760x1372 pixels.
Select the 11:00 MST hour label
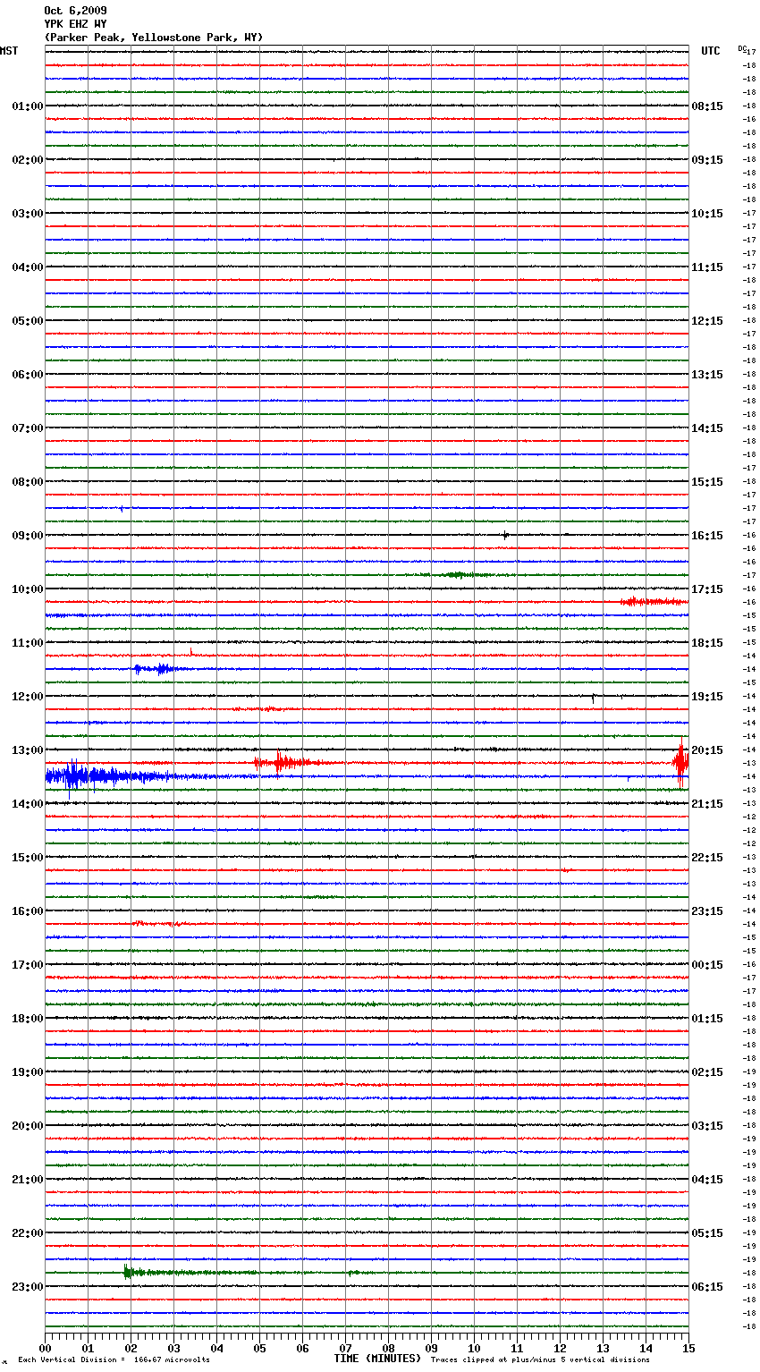(28, 643)
